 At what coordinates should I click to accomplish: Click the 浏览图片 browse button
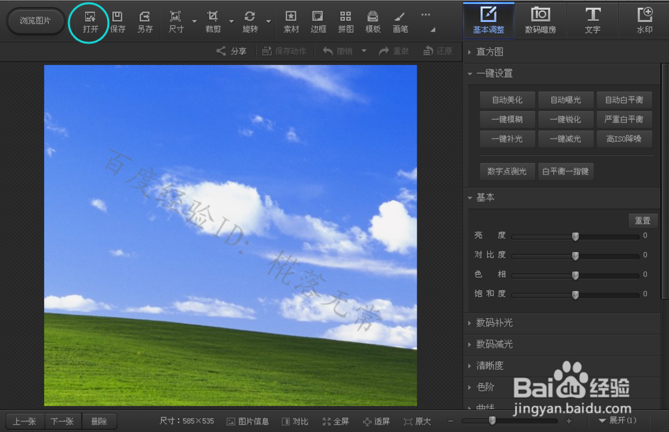(35, 21)
